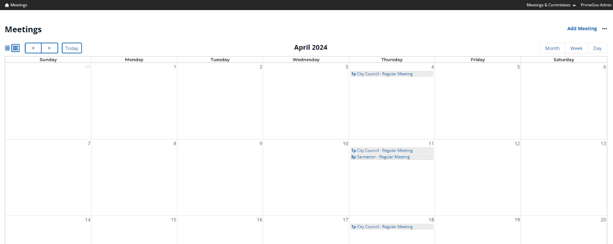
Task: Click the Friday column header
Action: (478, 60)
